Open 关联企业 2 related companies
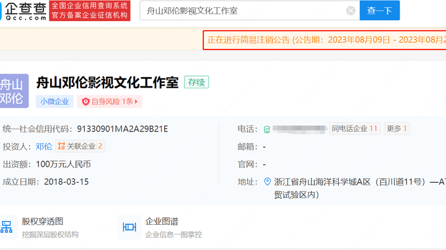This screenshot has width=446, height=250. 80,146
